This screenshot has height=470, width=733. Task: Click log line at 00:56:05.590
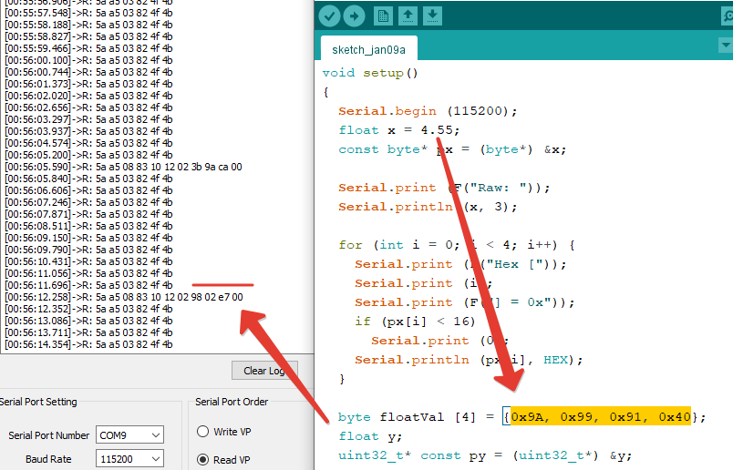point(123,167)
